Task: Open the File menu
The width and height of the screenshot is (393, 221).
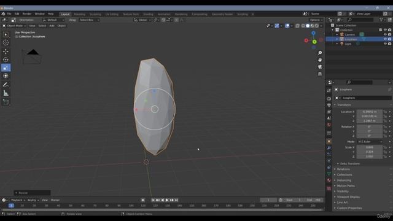Action: point(9,14)
